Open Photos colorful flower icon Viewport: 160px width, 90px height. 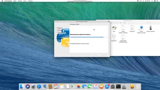click(79, 86)
